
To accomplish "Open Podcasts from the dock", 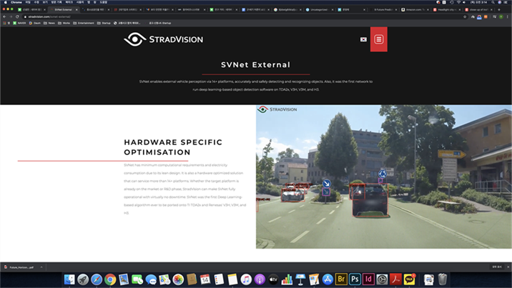I will tap(260, 279).
